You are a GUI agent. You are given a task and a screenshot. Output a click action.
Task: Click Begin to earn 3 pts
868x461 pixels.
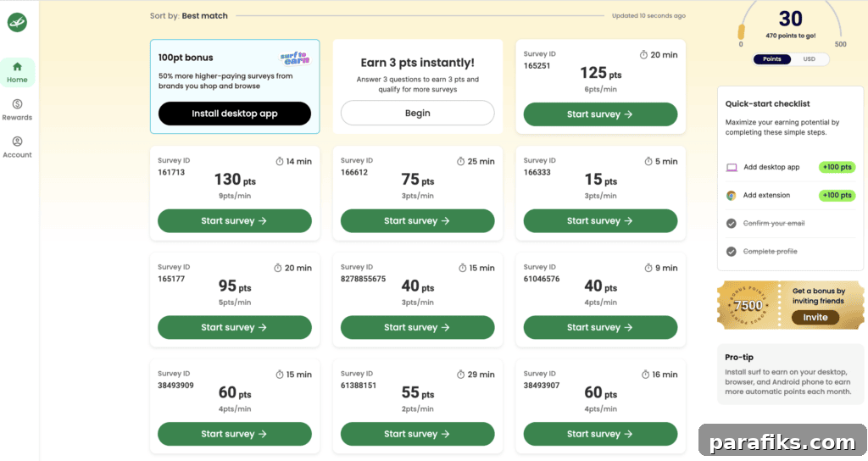click(x=417, y=113)
